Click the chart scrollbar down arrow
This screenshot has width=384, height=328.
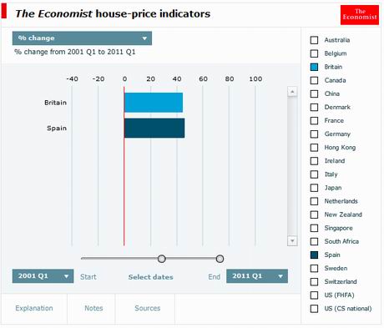point(292,241)
